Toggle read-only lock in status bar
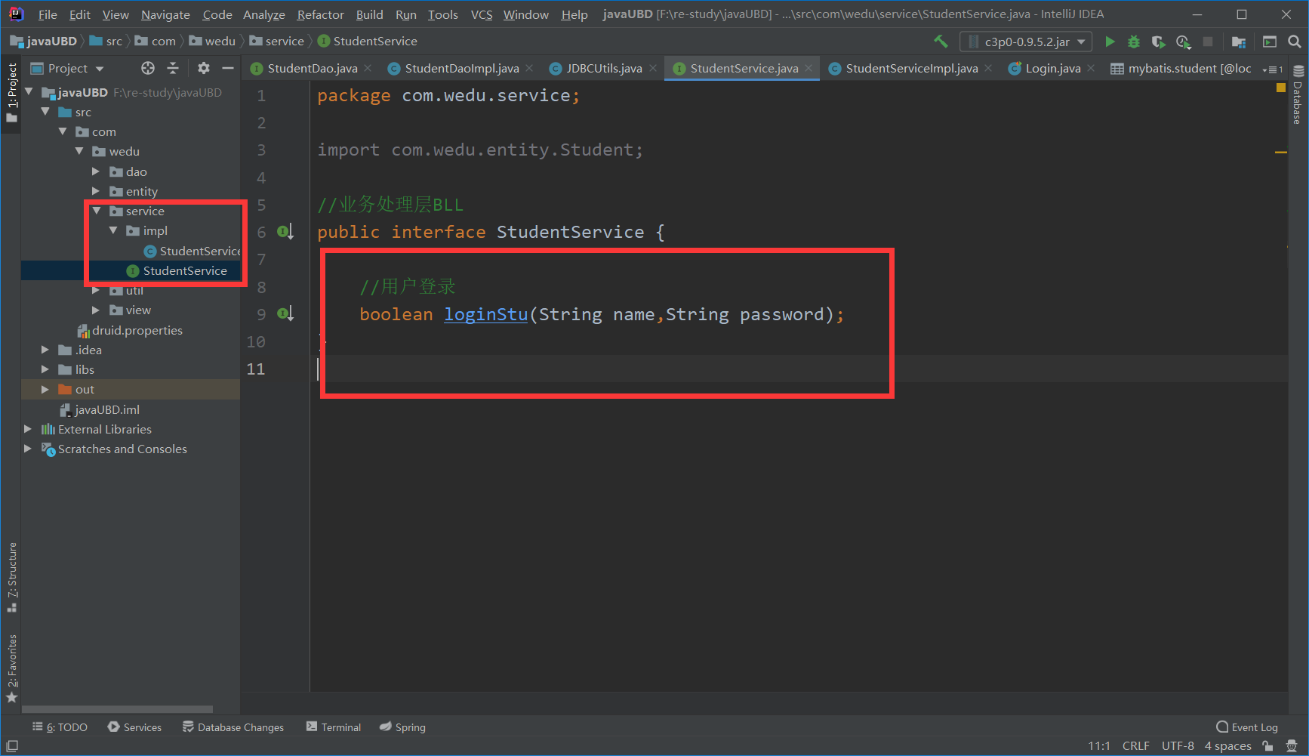 tap(1268, 746)
